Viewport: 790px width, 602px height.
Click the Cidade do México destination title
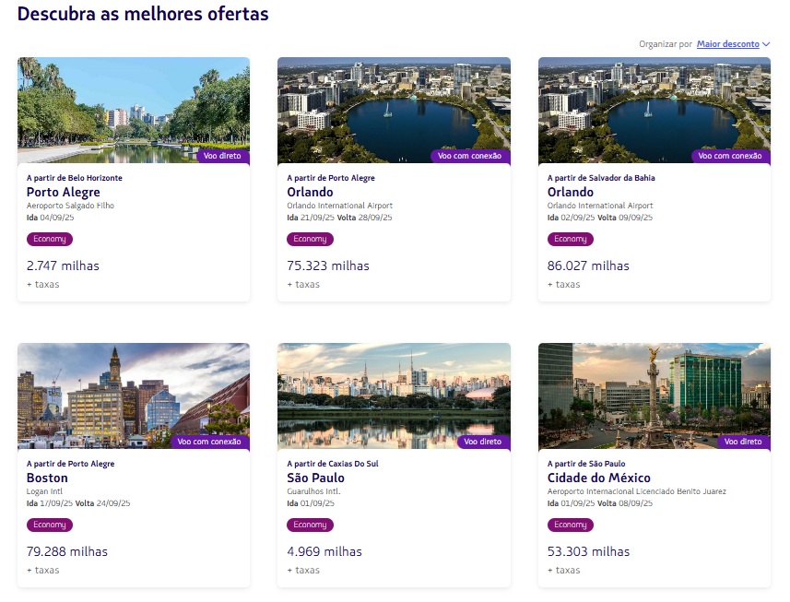598,478
